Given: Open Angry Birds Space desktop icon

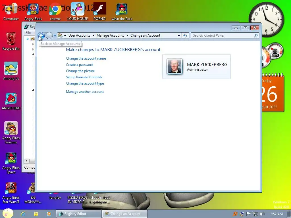Looking at the screenshot, I should point(11,163).
